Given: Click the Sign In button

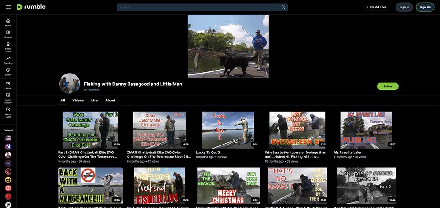Looking at the screenshot, I should 404,7.
